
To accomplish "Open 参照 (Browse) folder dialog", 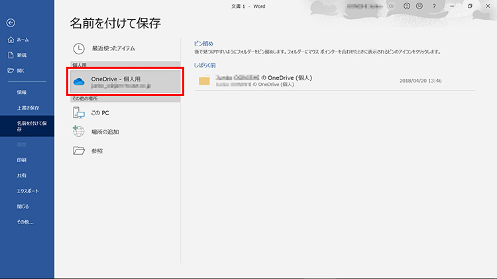I will 97,151.
